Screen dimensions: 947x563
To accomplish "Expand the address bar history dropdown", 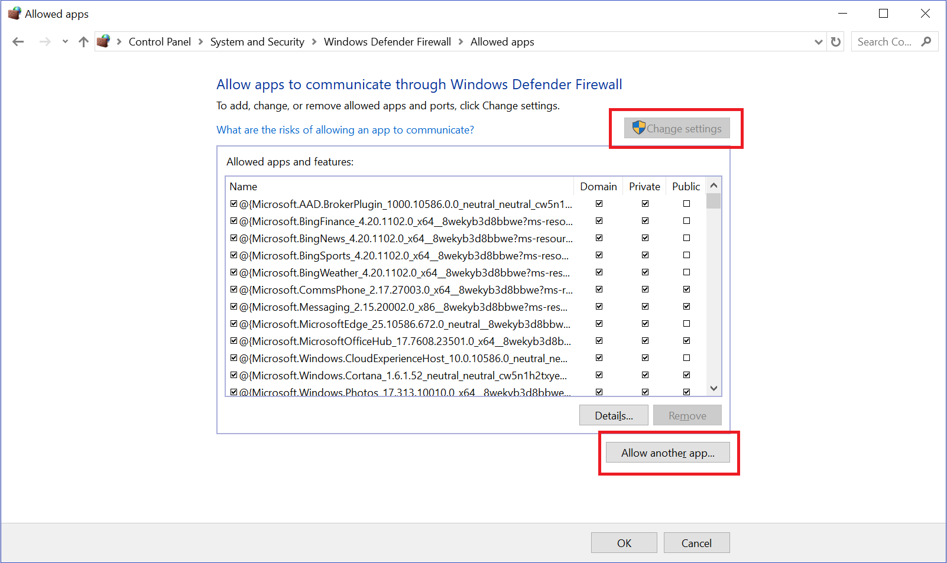I will click(x=818, y=42).
